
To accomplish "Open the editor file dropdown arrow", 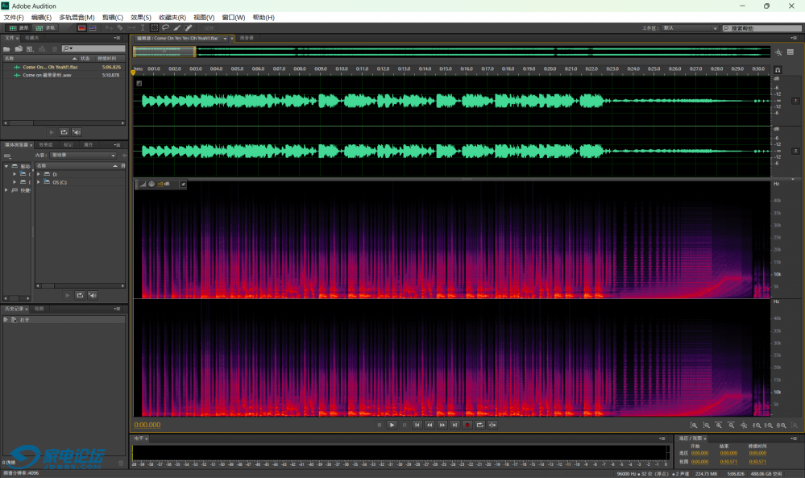I will coord(225,39).
